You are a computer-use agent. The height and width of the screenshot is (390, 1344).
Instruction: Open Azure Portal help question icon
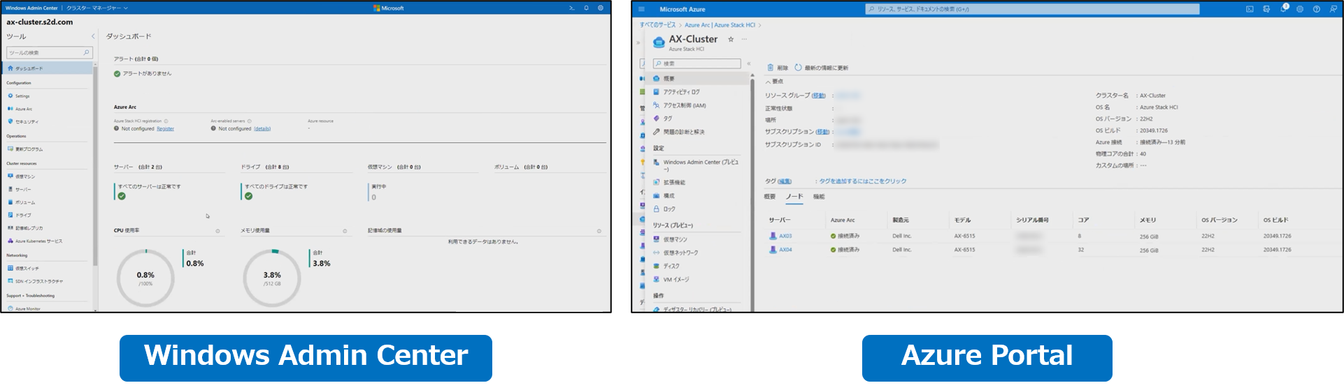click(1317, 9)
